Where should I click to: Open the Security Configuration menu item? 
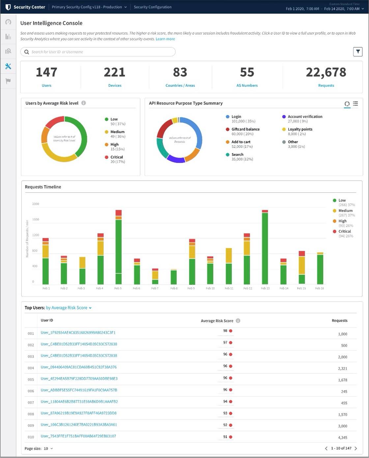point(153,7)
